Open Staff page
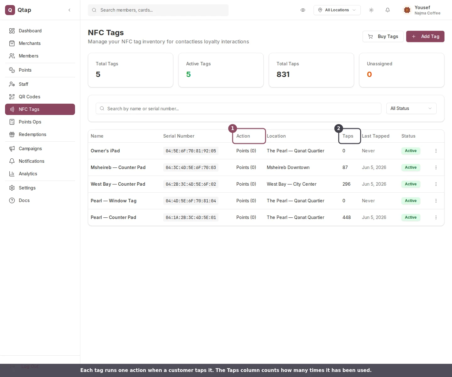452x377 pixels. tap(40, 84)
